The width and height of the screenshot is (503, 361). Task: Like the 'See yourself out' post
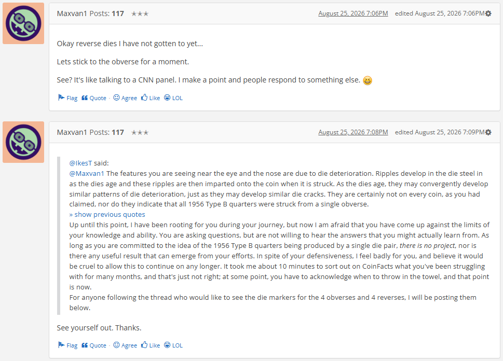[x=151, y=345]
